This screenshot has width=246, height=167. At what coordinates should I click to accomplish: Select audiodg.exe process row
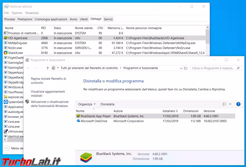(x=14, y=112)
